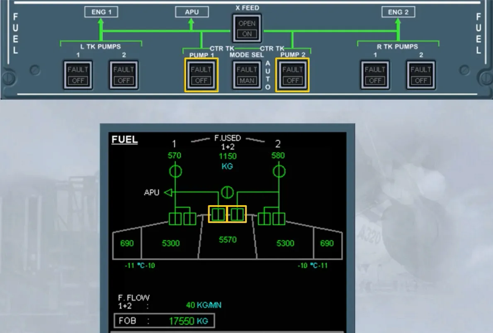Select left wing tank pump 1 symbol

click(x=175, y=219)
